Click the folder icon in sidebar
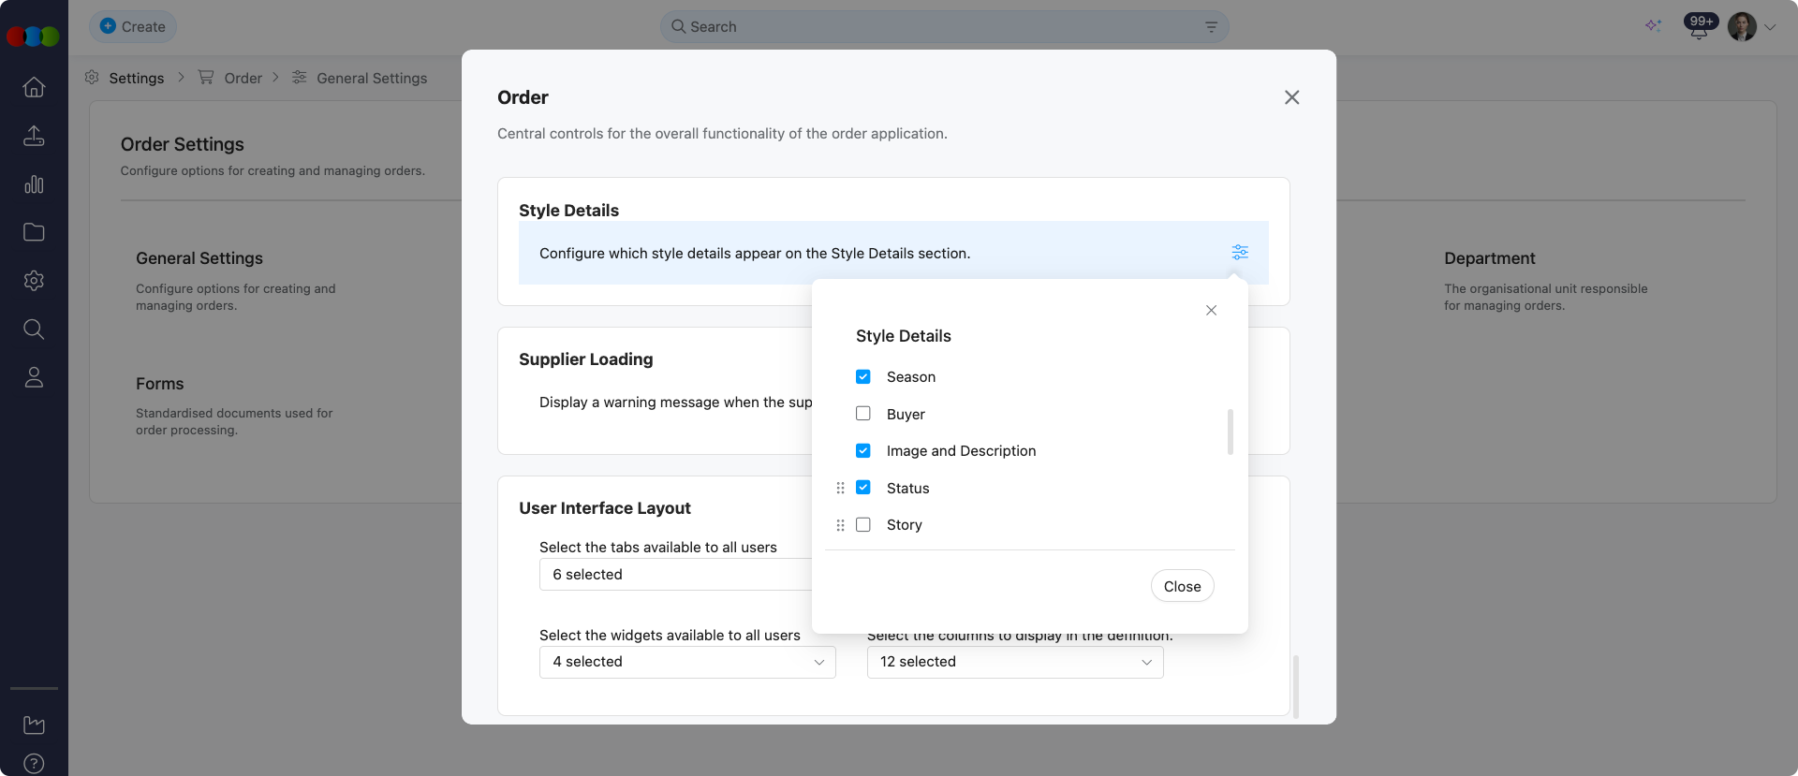The height and width of the screenshot is (776, 1798). (34, 232)
